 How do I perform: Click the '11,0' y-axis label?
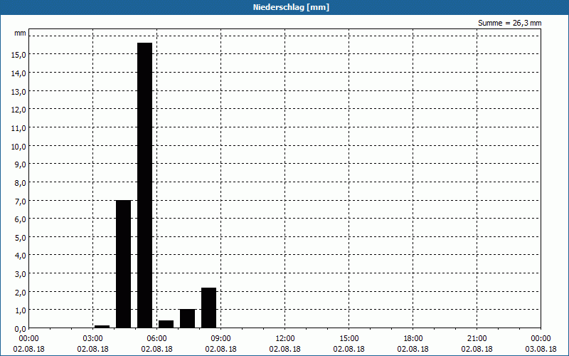click(x=18, y=128)
